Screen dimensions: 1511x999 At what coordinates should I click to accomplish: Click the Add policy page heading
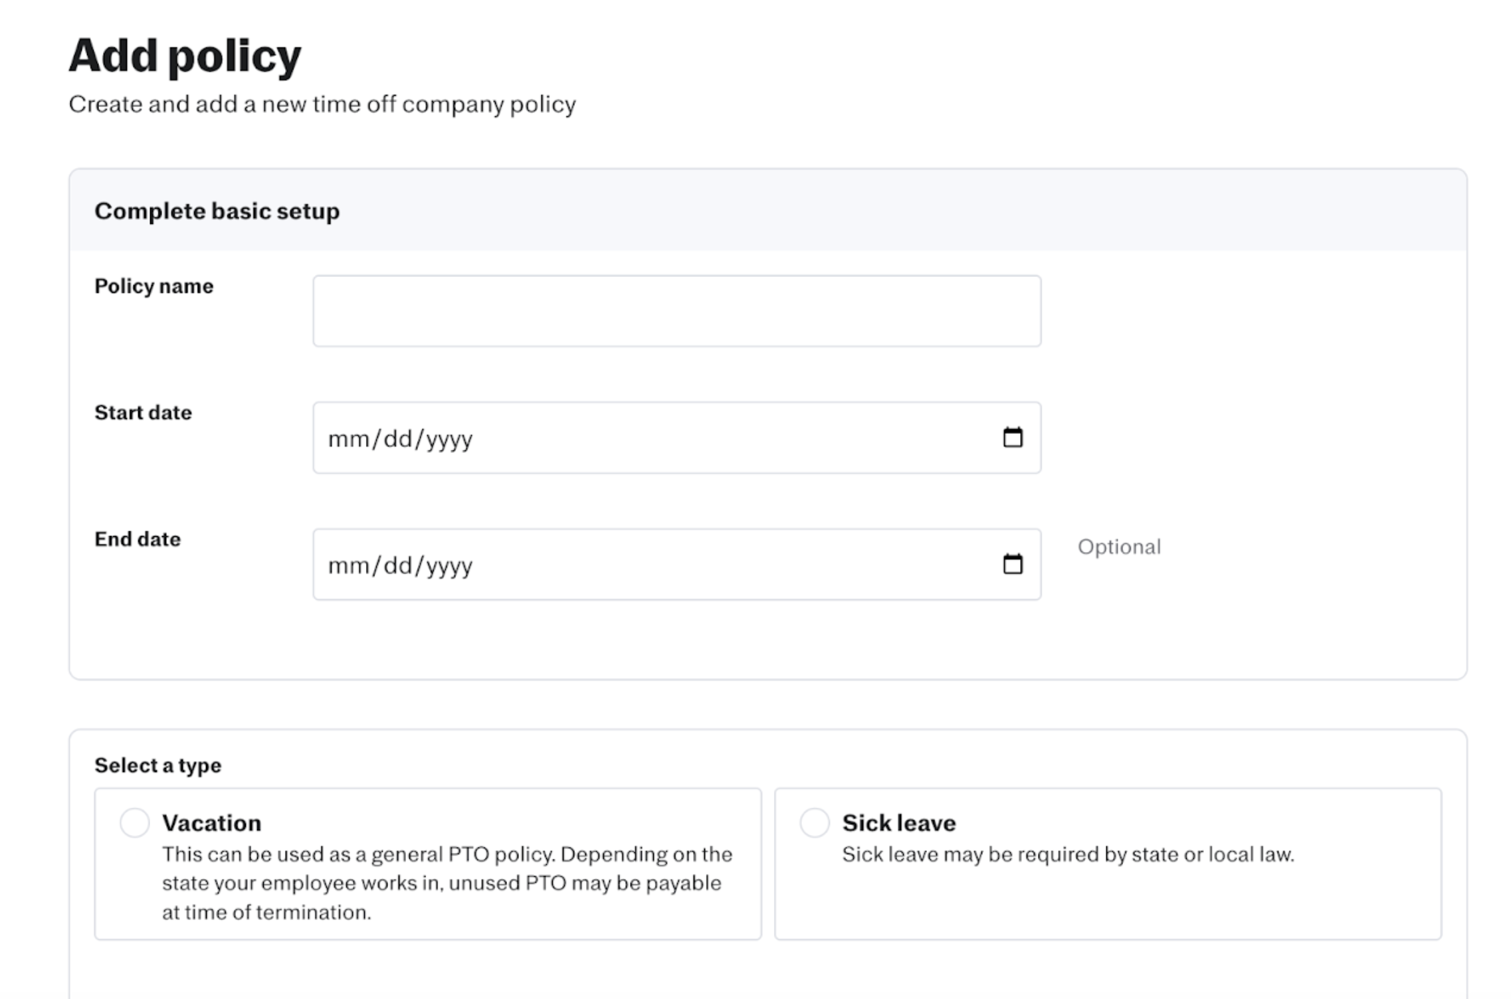click(x=185, y=56)
